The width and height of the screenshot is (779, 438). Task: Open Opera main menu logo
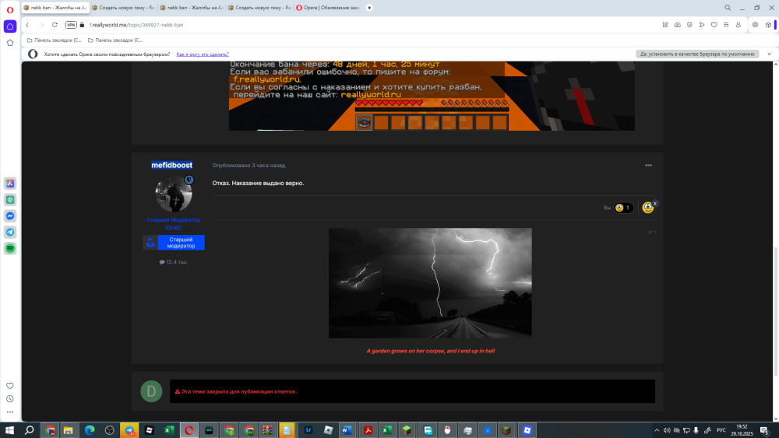pos(10,9)
